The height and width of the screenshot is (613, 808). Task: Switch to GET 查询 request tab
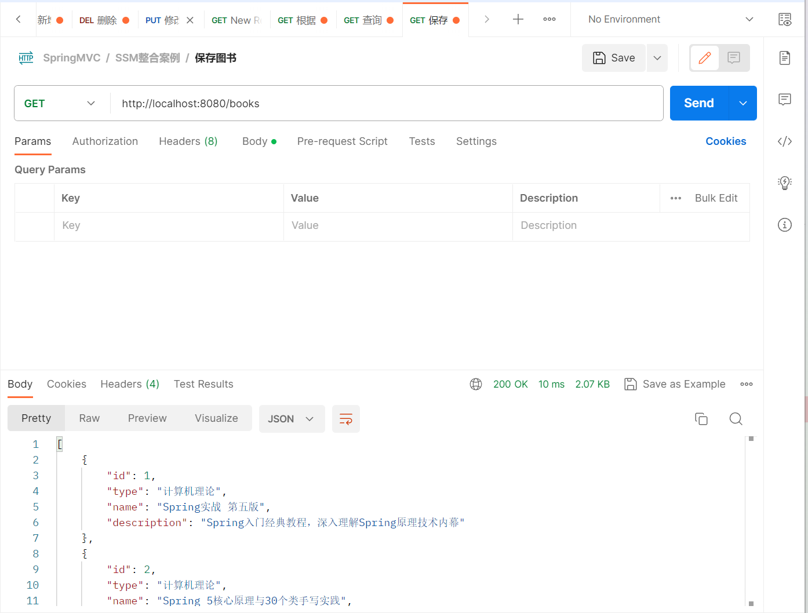pos(369,20)
